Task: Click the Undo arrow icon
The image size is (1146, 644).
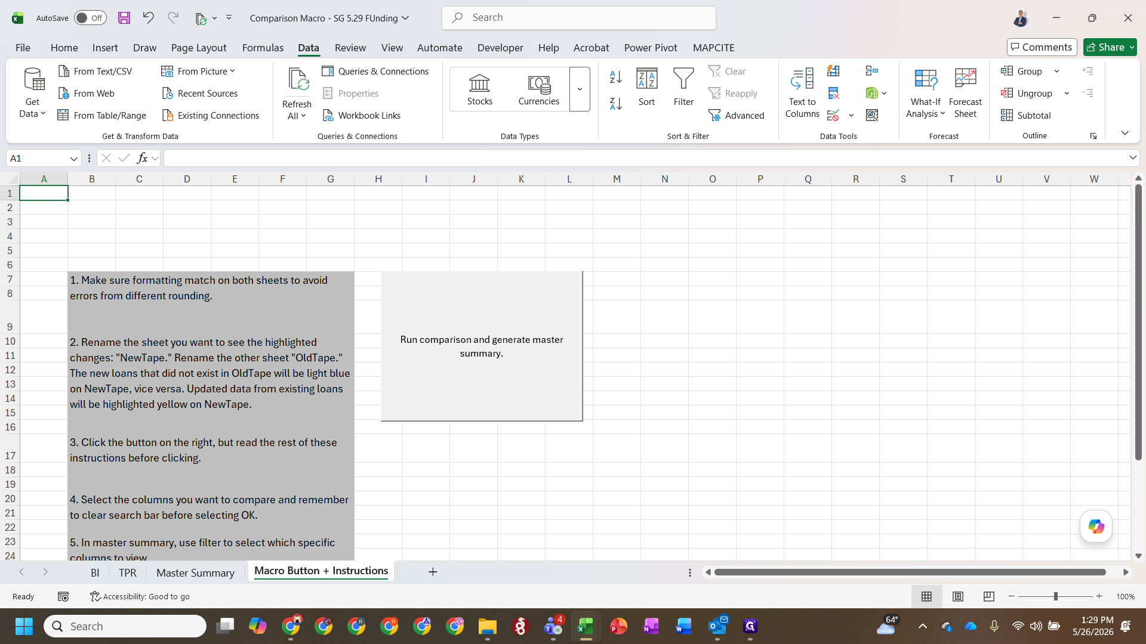Action: coord(148,18)
